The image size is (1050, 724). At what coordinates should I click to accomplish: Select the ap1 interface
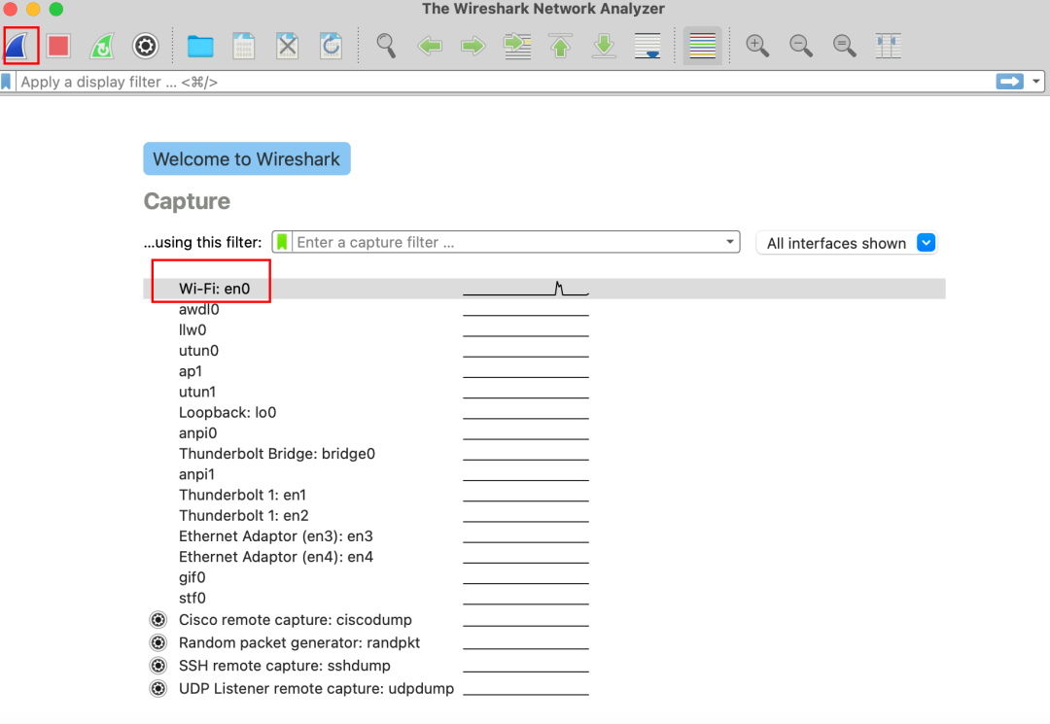(x=191, y=371)
